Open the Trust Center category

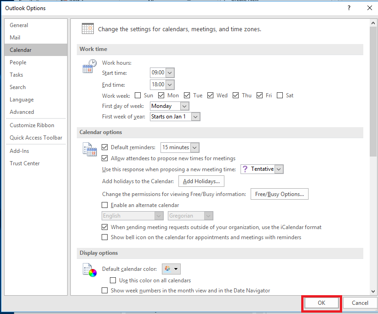click(x=36, y=163)
